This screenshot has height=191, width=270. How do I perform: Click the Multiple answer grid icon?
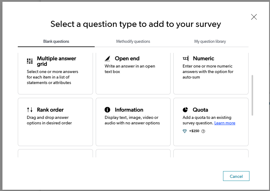(x=30, y=61)
